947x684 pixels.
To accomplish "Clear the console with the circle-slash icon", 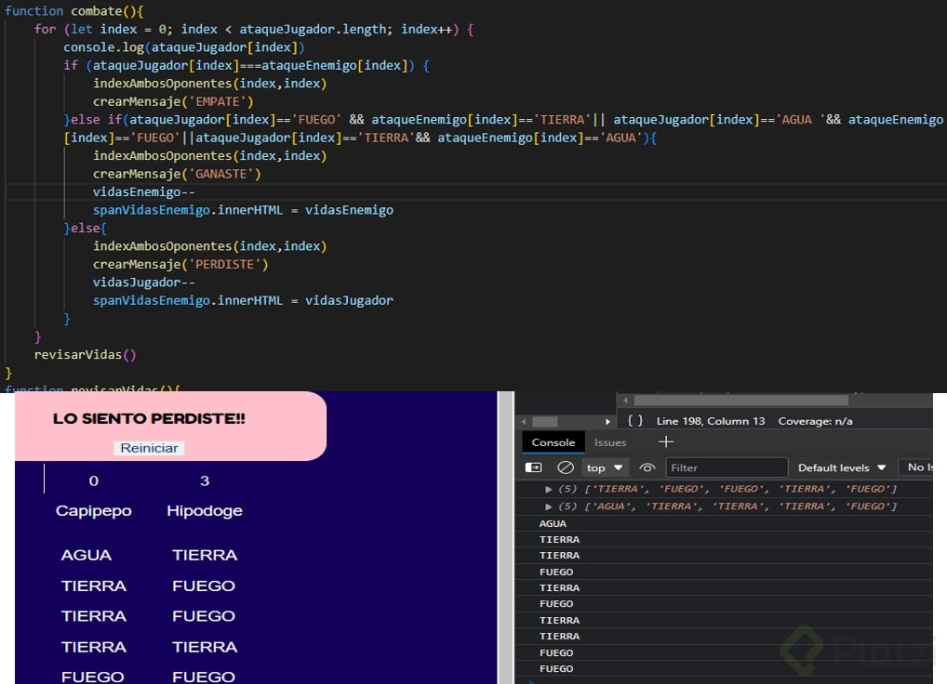I will pyautogui.click(x=566, y=467).
